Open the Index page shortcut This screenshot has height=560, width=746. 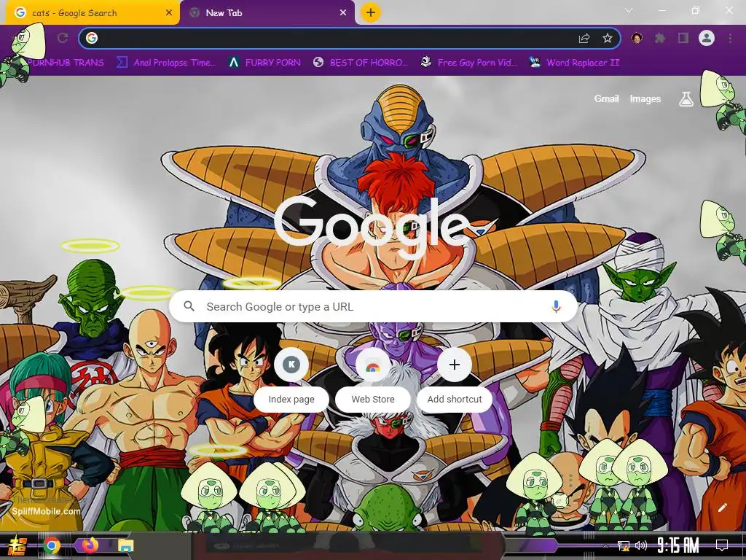pyautogui.click(x=291, y=381)
